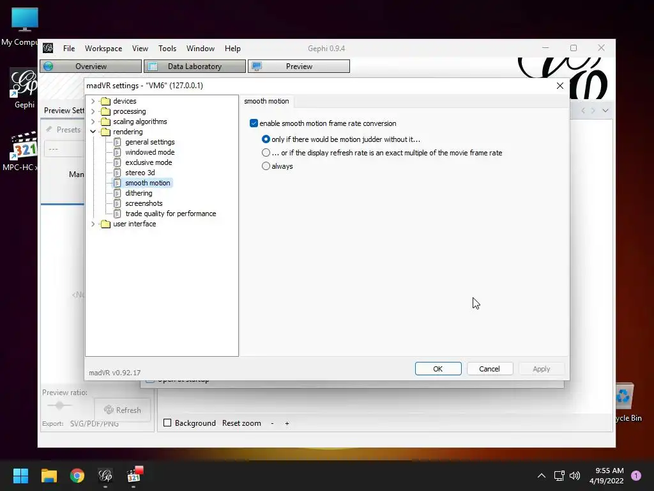654x491 pixels.
Task: Click the Apply button
Action: (542, 369)
